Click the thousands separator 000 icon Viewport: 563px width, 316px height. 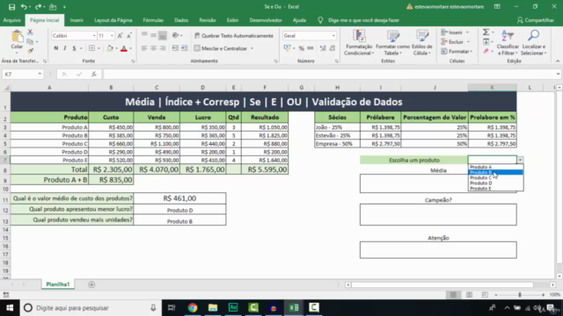311,48
